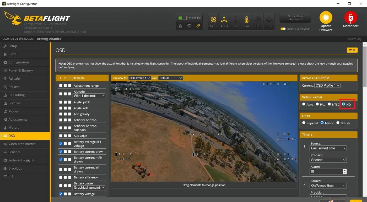Click the Video Transmitter antenna icon
The height and width of the screenshot is (202, 367).
point(5,144)
